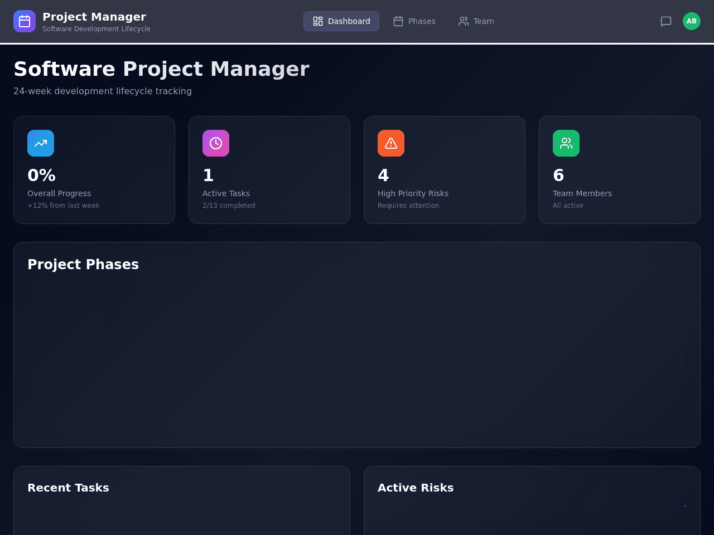Viewport: 714px width, 535px height.
Task: Select the Overall Progress label
Action: click(59, 193)
